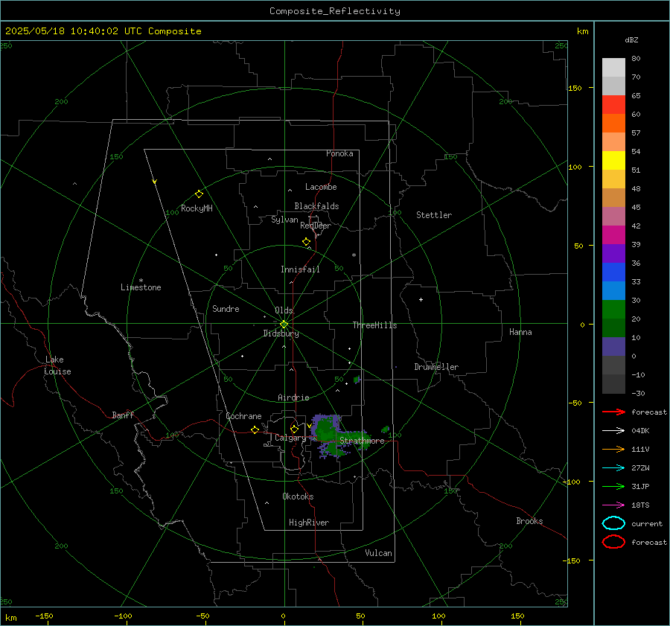Click the small echo near the 50 km ring southeast
This screenshot has width=670, height=626.
(x=357, y=380)
